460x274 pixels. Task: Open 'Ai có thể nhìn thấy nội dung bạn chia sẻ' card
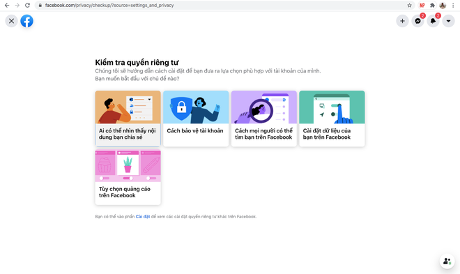128,119
